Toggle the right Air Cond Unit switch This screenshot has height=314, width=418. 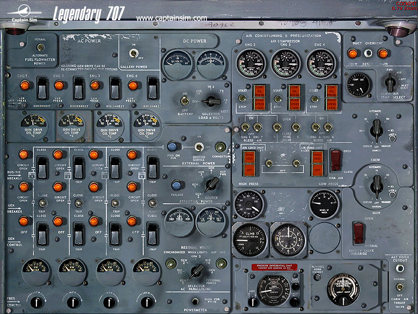[296, 163]
